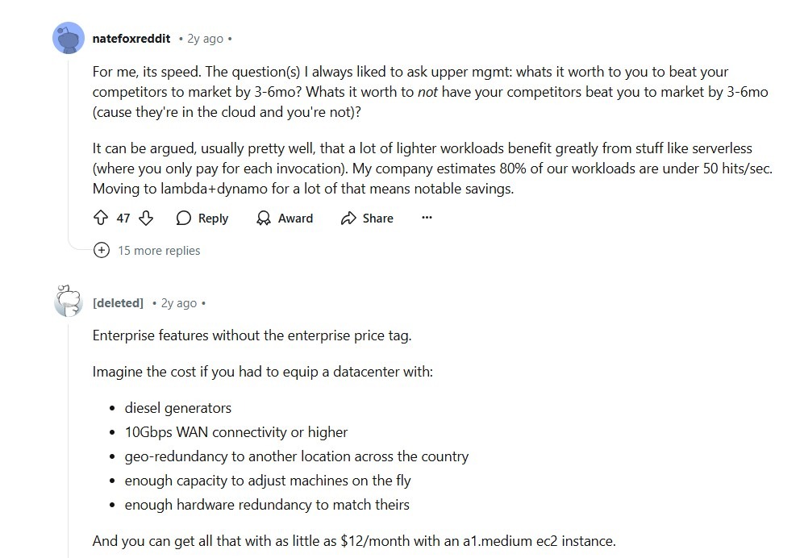Share the comment via the arrow icon
This screenshot has width=800, height=558.
[x=348, y=218]
